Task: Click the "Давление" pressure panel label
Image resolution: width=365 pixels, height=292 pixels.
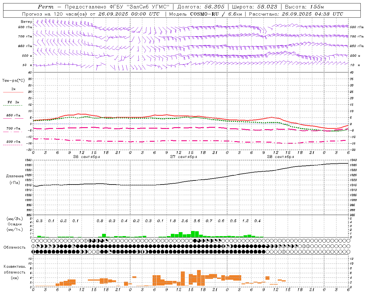Action: point(15,176)
